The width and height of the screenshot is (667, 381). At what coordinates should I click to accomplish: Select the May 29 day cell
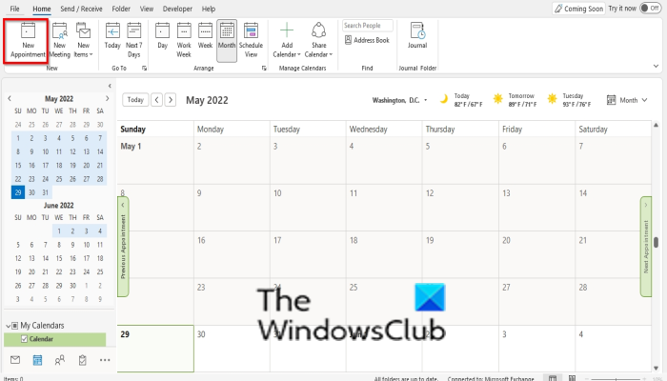pos(155,349)
